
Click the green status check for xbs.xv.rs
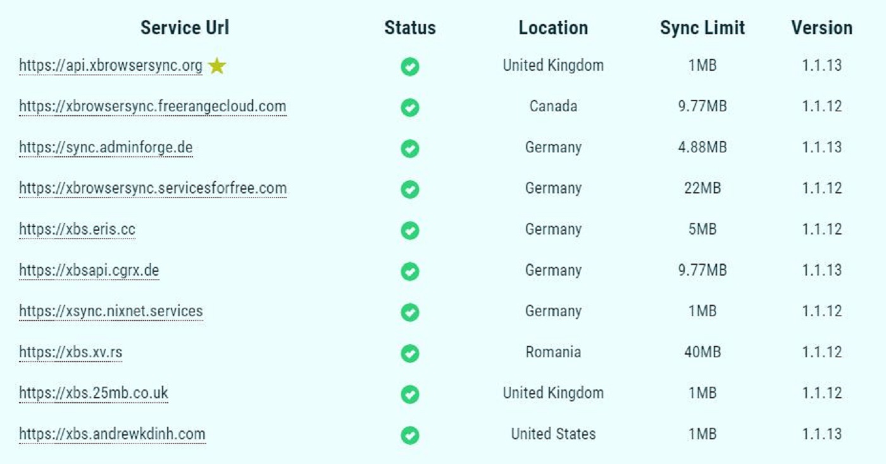[410, 353]
